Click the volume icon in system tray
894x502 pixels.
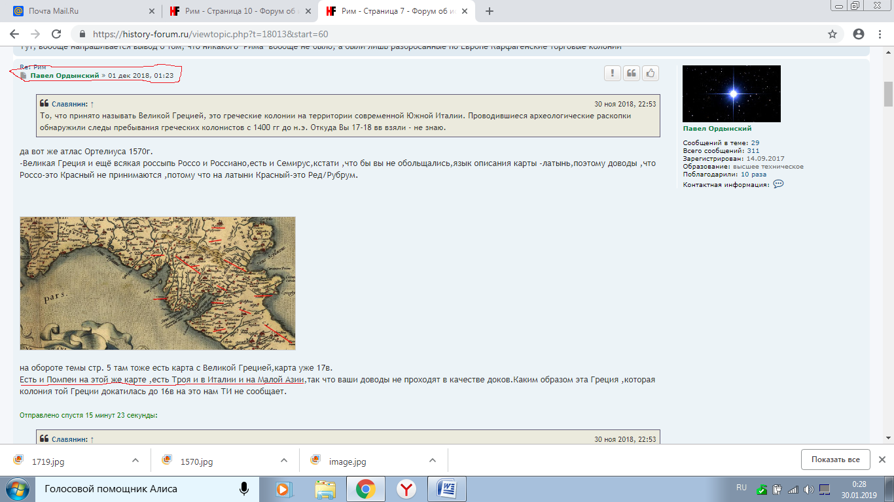809,489
